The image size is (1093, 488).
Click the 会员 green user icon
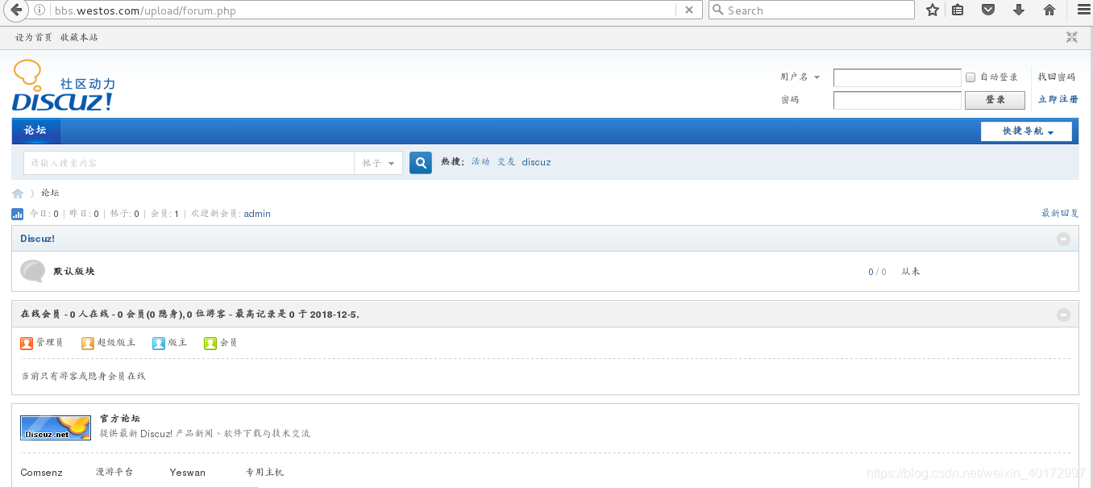210,343
